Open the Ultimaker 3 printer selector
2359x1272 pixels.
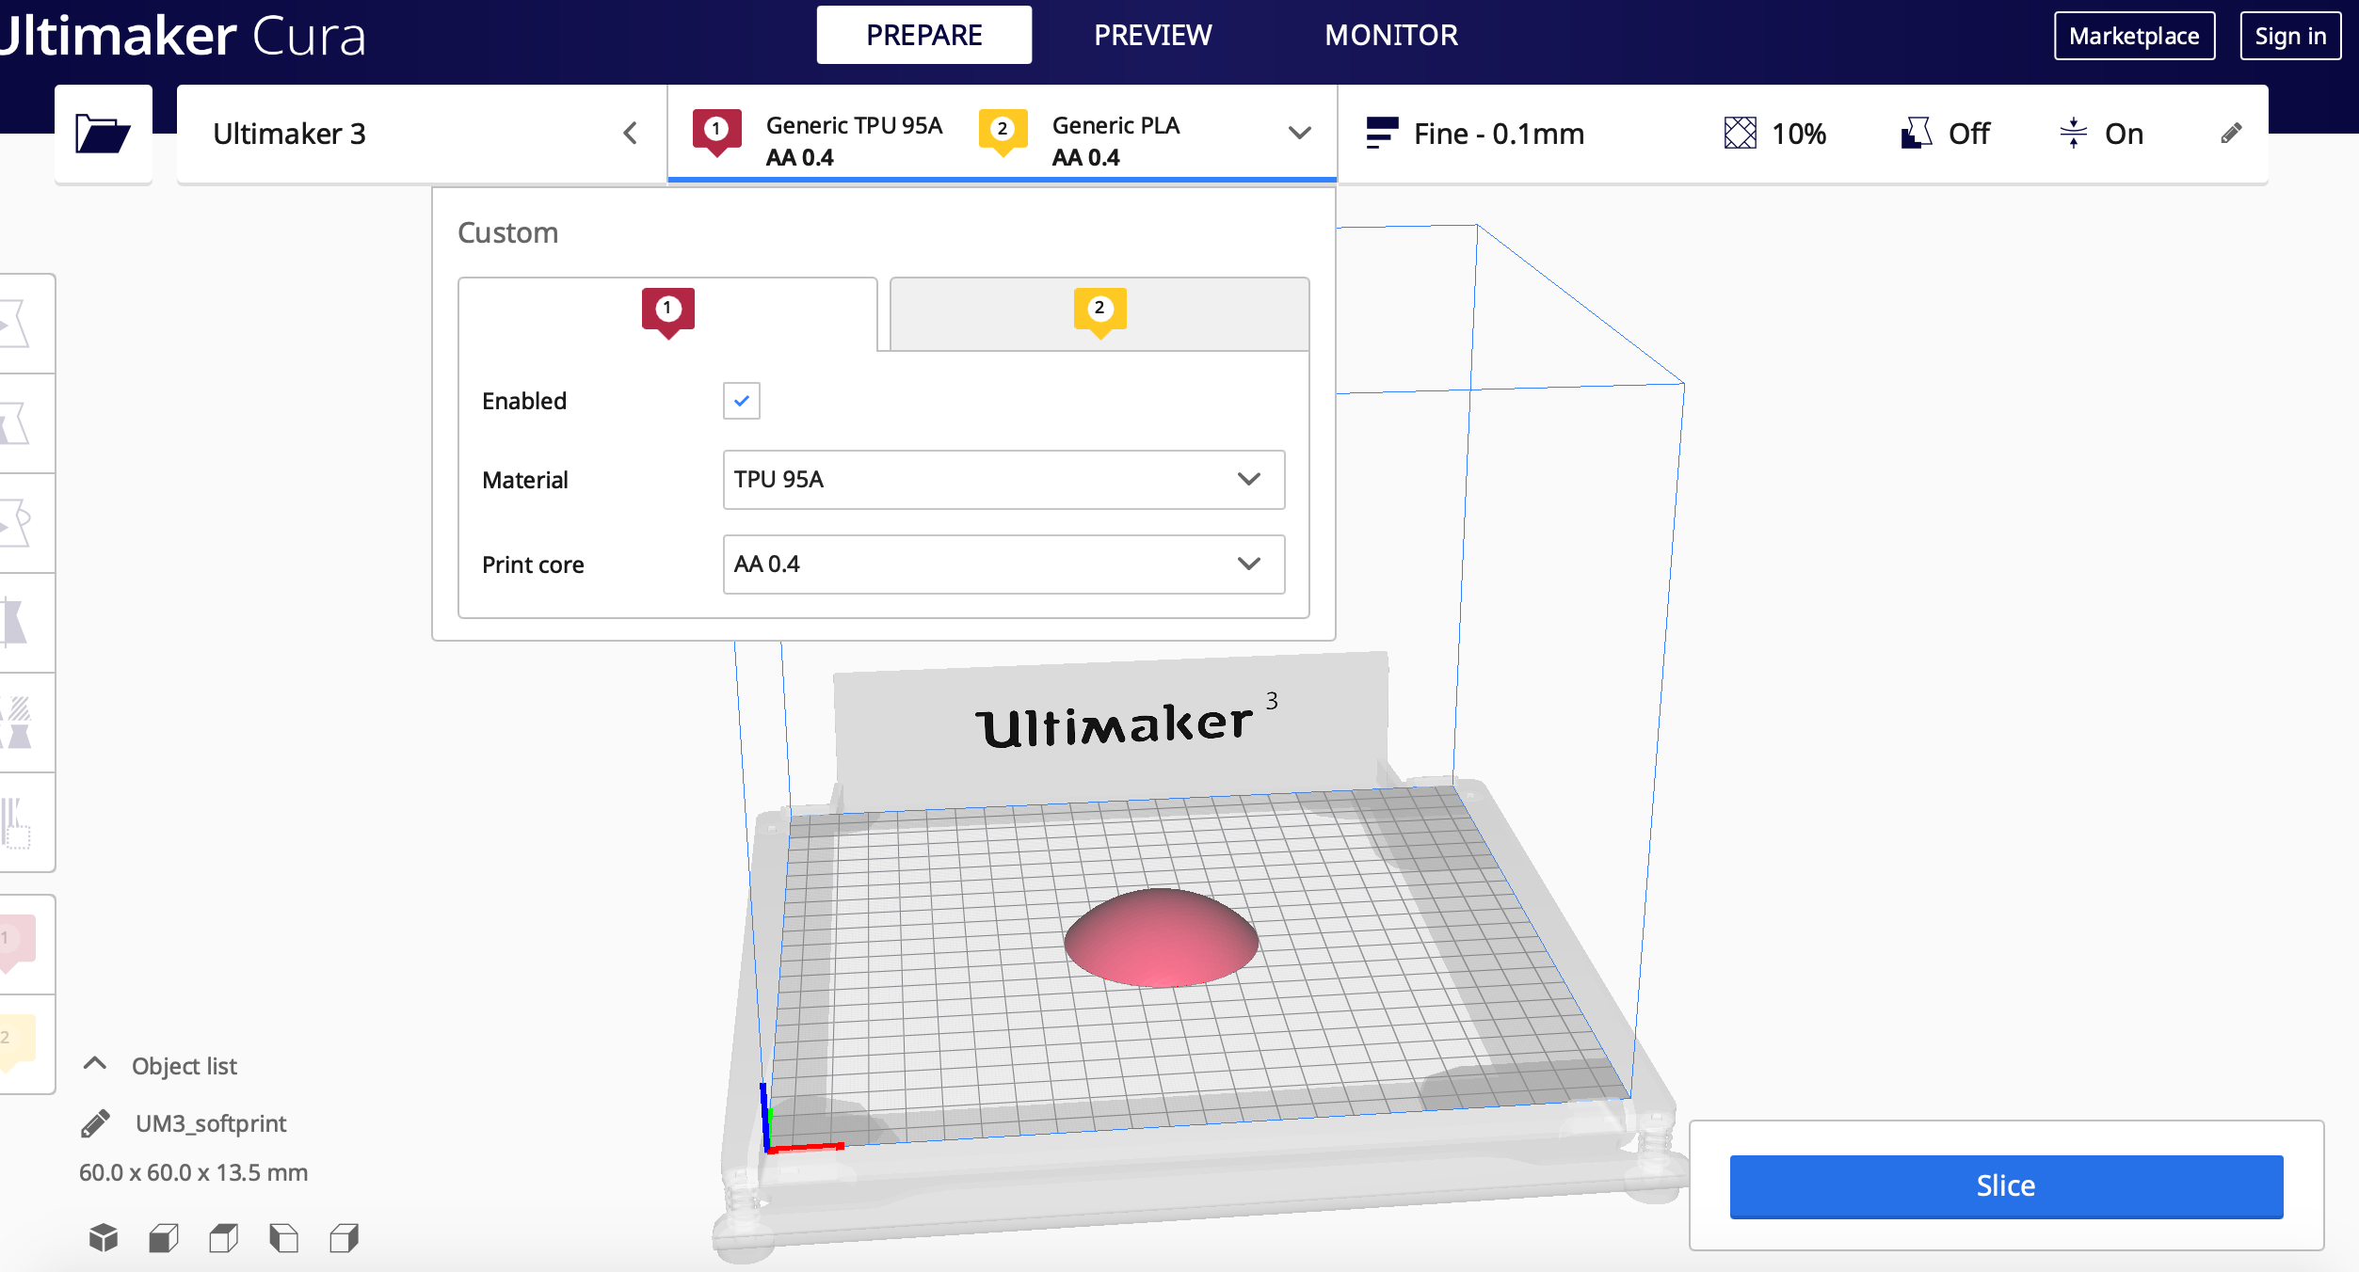[x=422, y=134]
